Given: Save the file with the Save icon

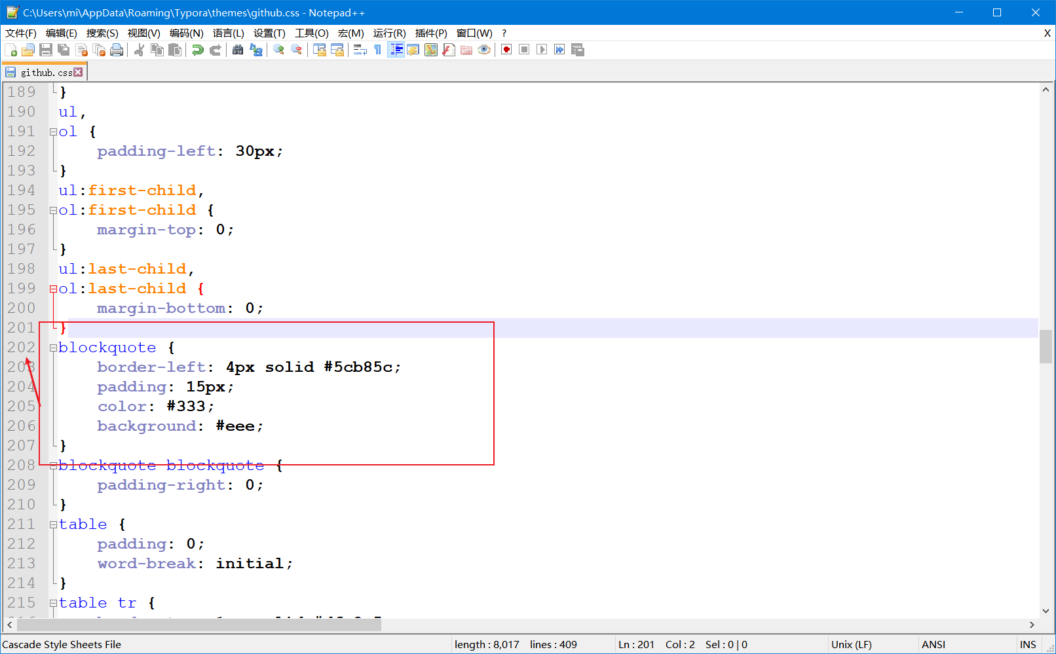Looking at the screenshot, I should (46, 50).
